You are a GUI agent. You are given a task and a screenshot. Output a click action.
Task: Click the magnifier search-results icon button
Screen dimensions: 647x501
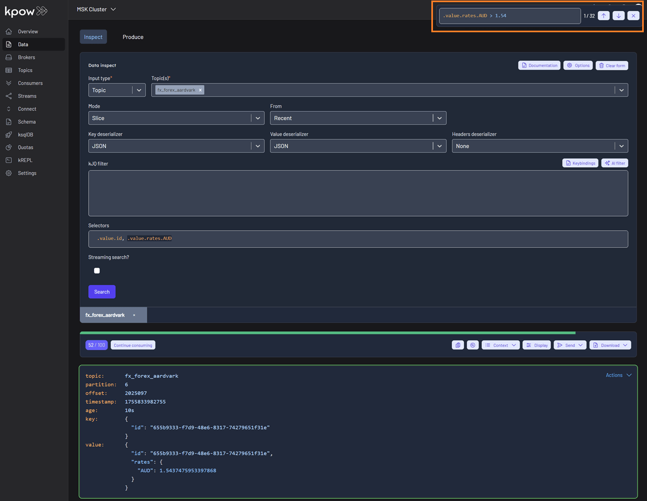pos(473,345)
